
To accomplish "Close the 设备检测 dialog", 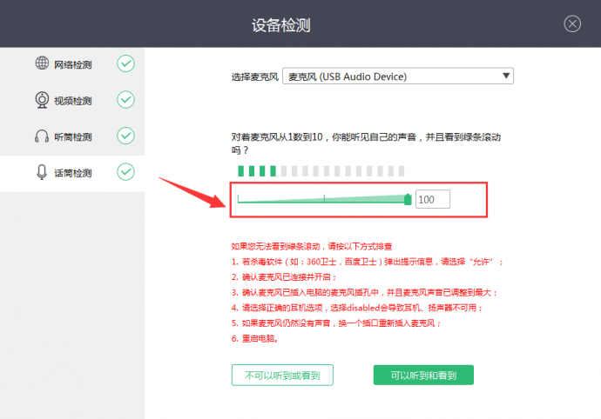I will click(x=572, y=23).
